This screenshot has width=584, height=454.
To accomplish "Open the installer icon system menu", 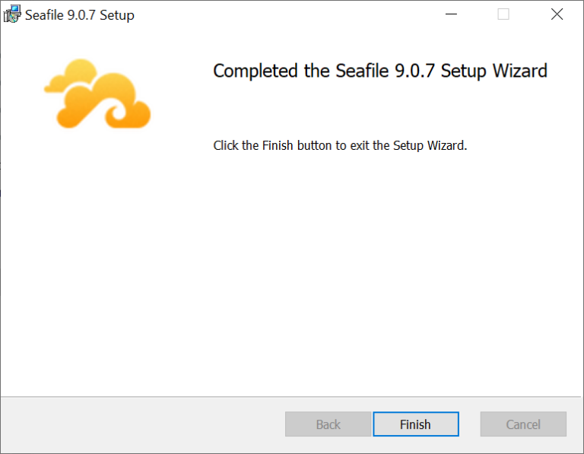I will click(x=12, y=14).
